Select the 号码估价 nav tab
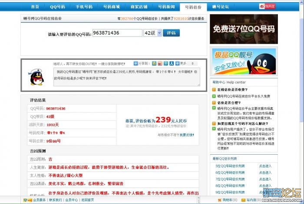 (193, 7)
